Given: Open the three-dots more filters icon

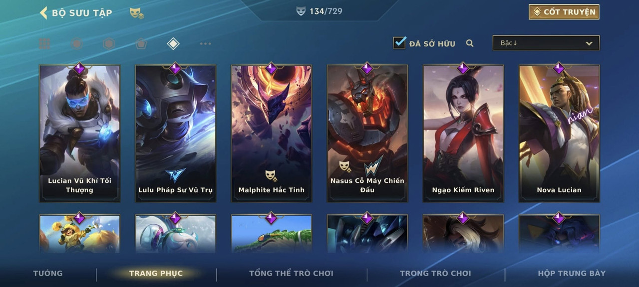Looking at the screenshot, I should click(x=205, y=44).
